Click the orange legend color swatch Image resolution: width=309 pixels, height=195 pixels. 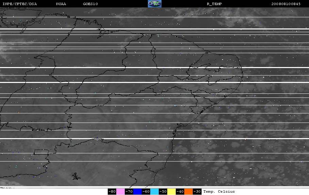(x=188, y=192)
